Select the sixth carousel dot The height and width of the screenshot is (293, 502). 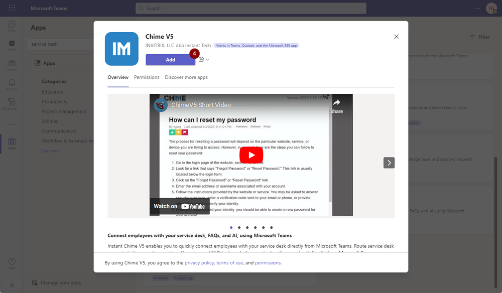pos(271,228)
